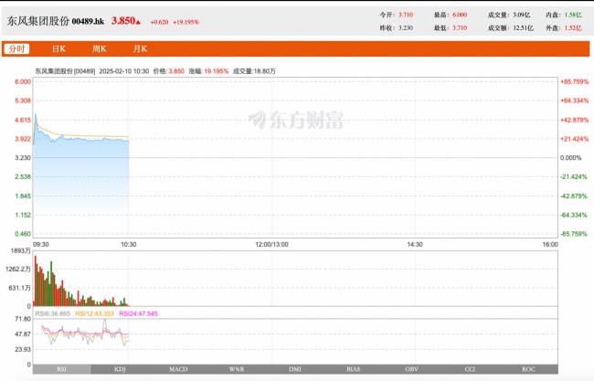Switch to the 日K daily chart tab
This screenshot has width=594, height=381.
(58, 48)
